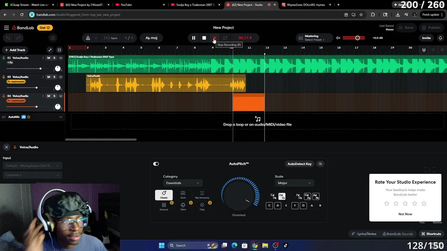The width and height of the screenshot is (447, 251).
Task: Select the Natural AutoPitch preset
Action: pyautogui.click(x=164, y=207)
